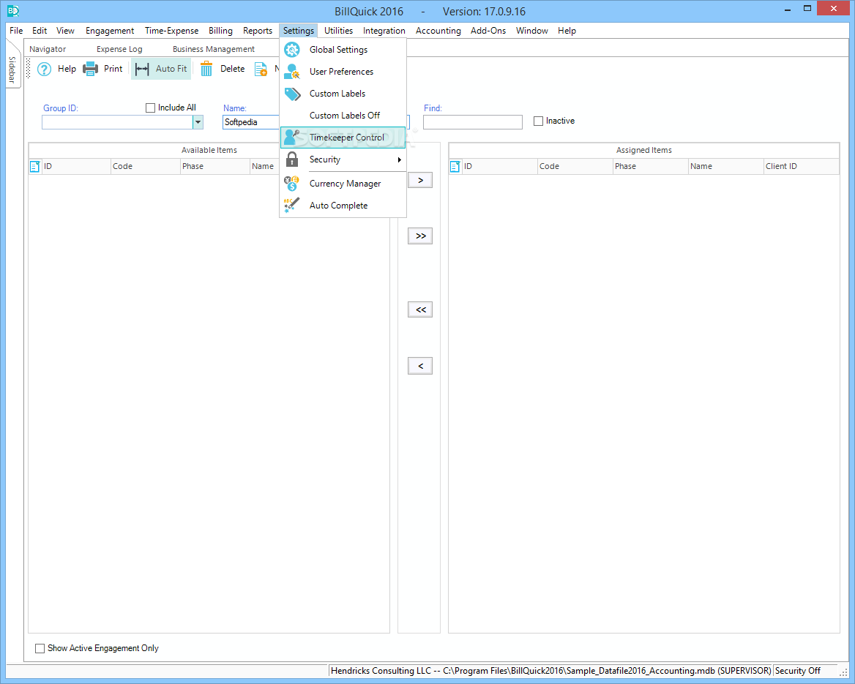Sort Available Items by Code column
This screenshot has height=684, width=855.
(x=145, y=166)
